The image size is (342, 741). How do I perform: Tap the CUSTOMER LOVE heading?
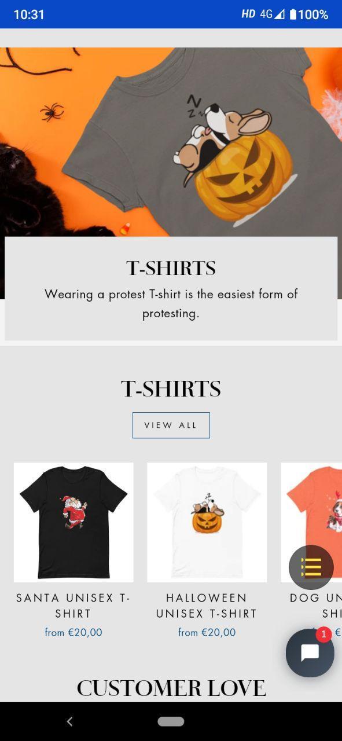point(171,688)
